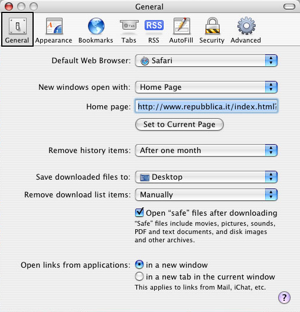Viewport: 300px width, 312px height.
Task: Click the toolbar toggle pill in title bar
Action: pyautogui.click(x=289, y=6)
